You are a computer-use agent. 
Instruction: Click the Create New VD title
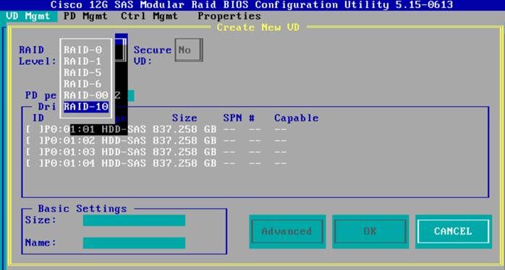(x=258, y=27)
